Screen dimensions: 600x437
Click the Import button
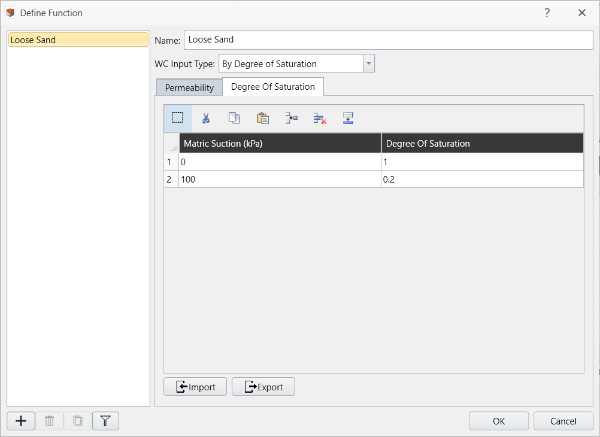coord(195,387)
